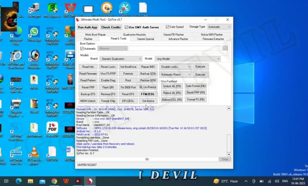Image resolution: width=308 pixels, height=186 pixels.
Task: Click the operation progress bar
Action: tap(147, 159)
